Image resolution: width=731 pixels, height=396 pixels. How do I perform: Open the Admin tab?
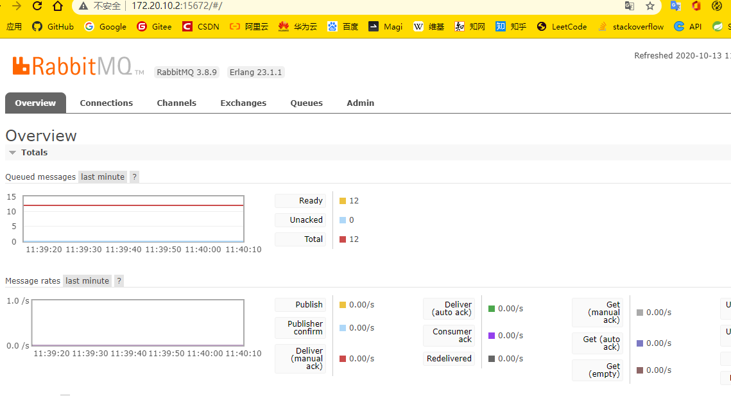pos(361,103)
